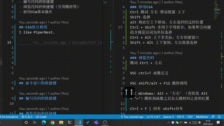Open Windows Action Center icon

pos(218,122)
